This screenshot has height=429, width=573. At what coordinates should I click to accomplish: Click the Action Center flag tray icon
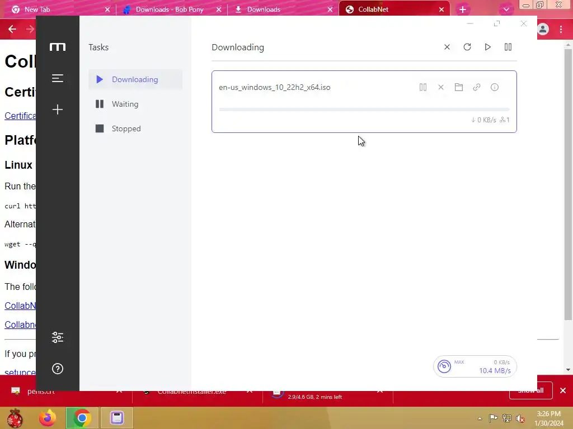493,418
